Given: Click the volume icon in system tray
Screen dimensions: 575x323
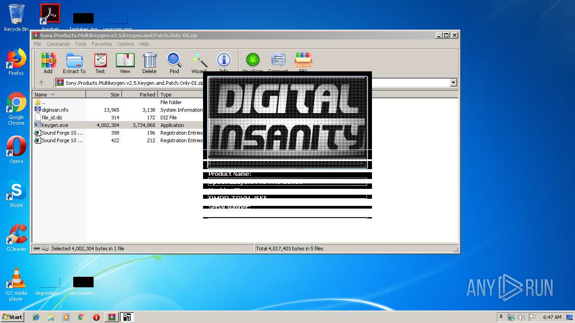Looking at the screenshot, I should 522,317.
